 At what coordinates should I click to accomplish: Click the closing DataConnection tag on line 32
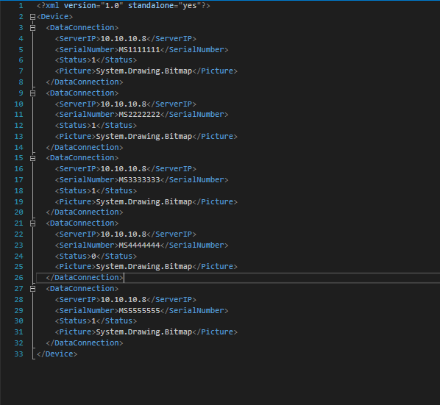tap(85, 343)
